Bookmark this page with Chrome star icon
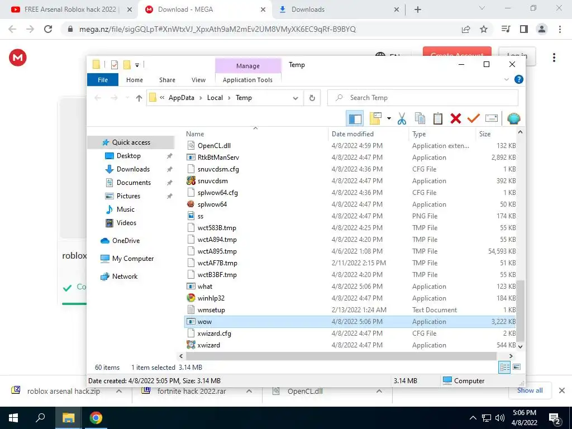Viewport: 572px width, 429px height. [484, 29]
